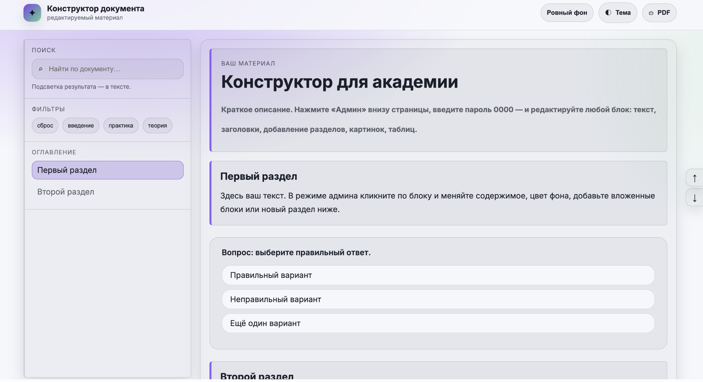The height and width of the screenshot is (382, 703).
Task: Click the scroll-up arrow icon
Action: tap(695, 178)
